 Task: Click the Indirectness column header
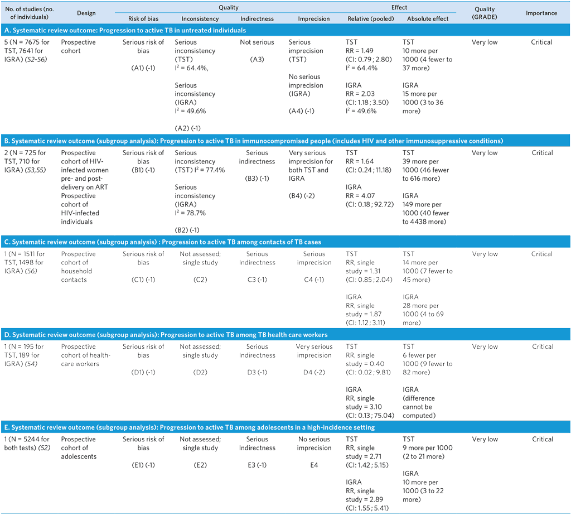coord(257,18)
